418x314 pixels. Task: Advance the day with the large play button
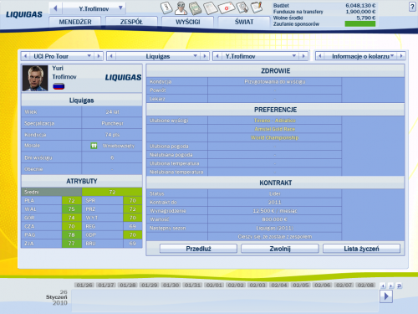click(386, 296)
